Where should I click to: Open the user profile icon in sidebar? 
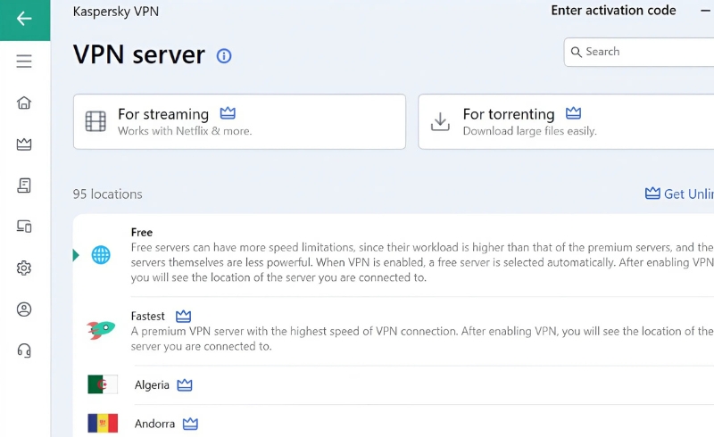(24, 309)
